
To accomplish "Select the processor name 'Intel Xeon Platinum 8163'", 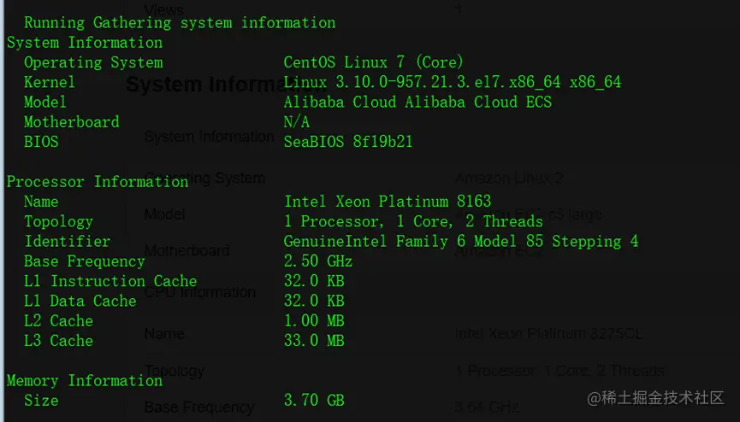I will [x=388, y=202].
